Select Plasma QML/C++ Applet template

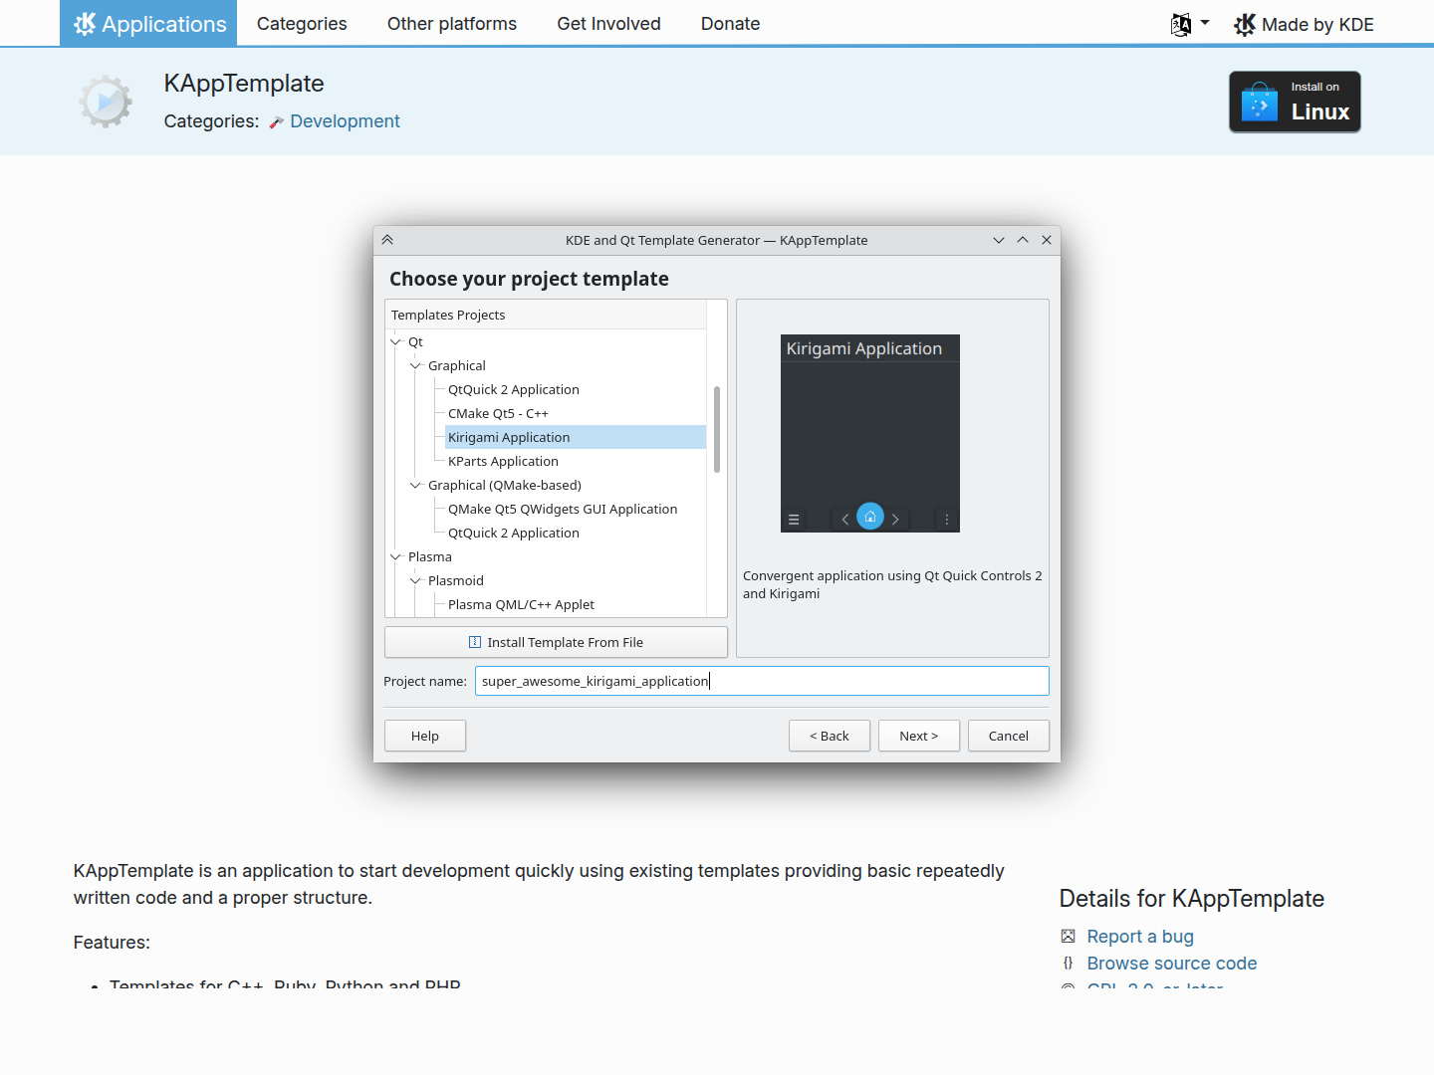(x=521, y=604)
